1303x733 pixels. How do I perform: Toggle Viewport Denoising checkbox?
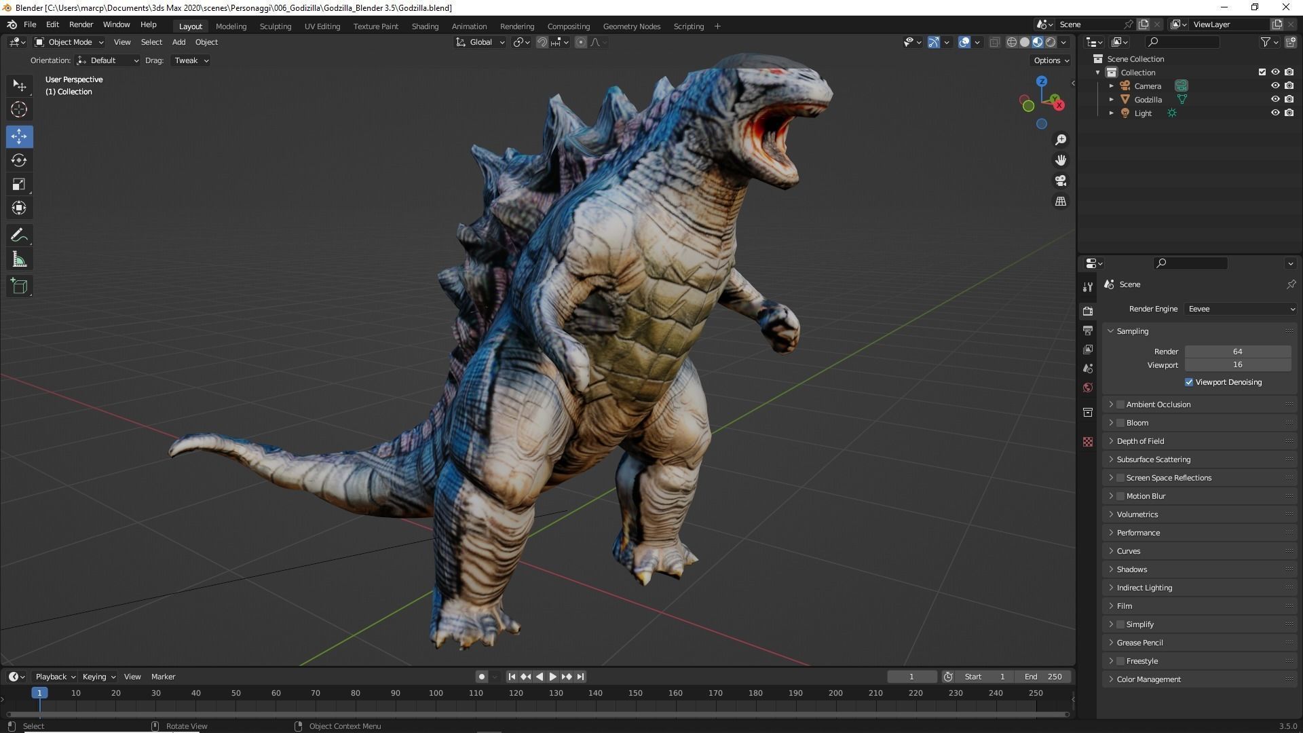click(1189, 382)
